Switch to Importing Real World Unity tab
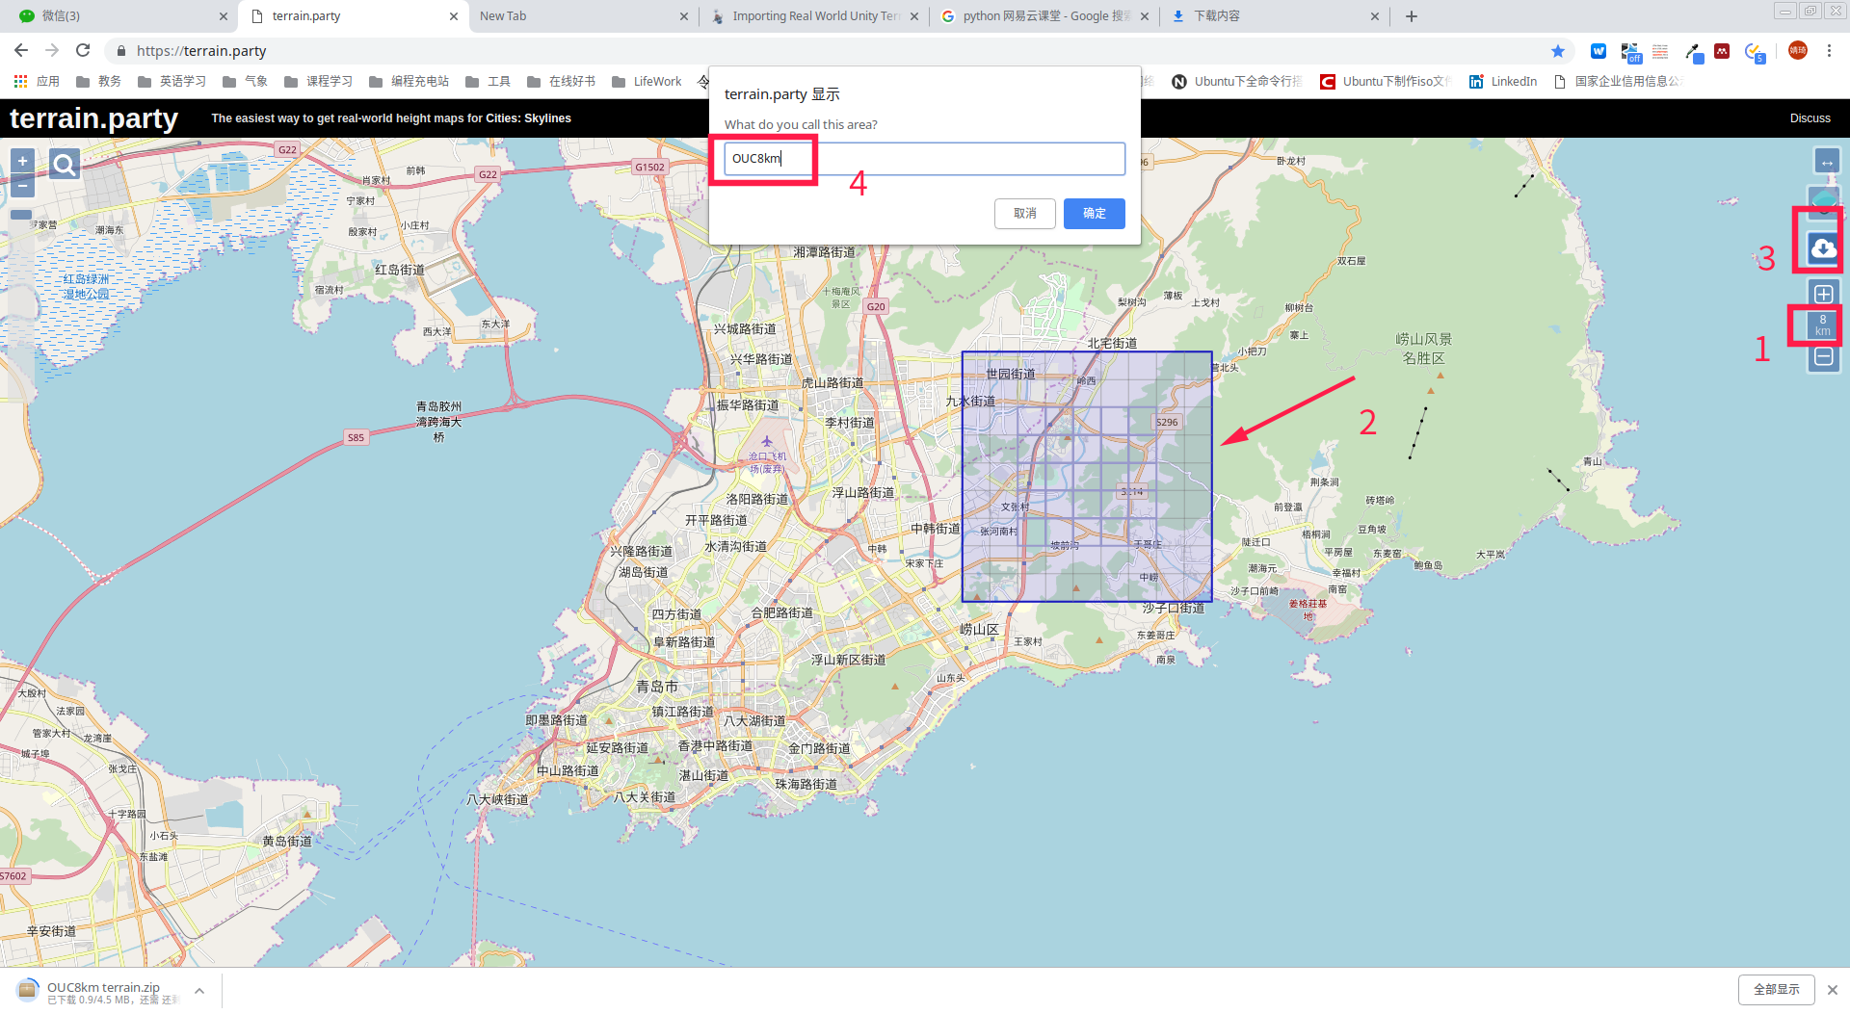This screenshot has height=1014, width=1850. (814, 16)
